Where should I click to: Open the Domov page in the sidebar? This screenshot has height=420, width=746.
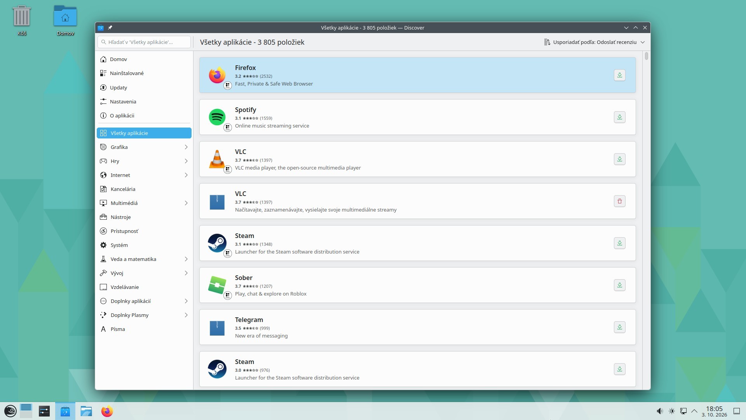[x=144, y=59]
